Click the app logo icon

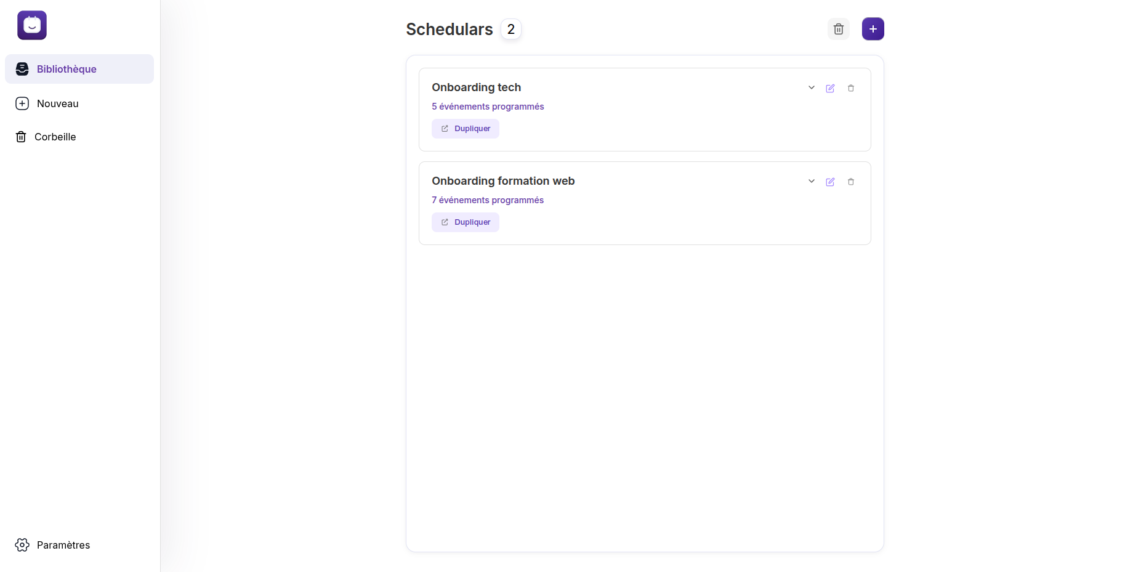click(31, 25)
